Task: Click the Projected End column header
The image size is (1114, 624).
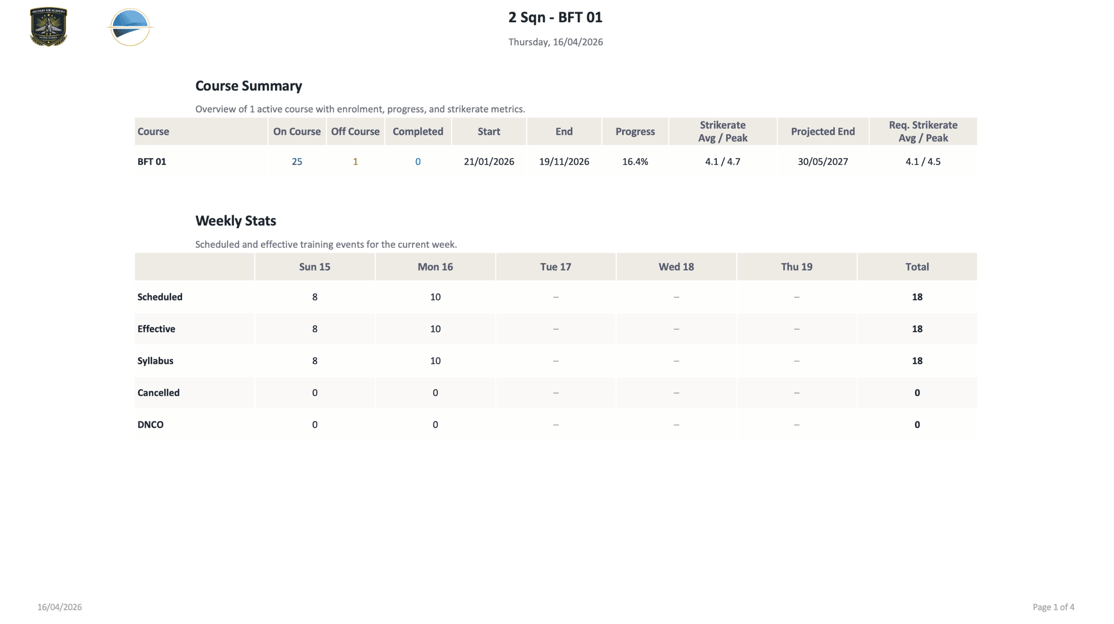Action: (x=823, y=131)
